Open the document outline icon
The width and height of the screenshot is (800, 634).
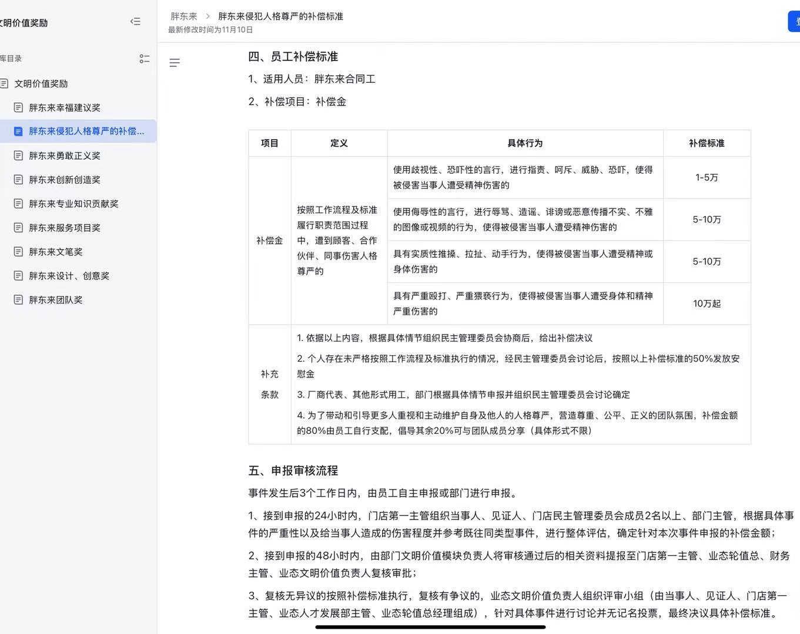point(175,63)
